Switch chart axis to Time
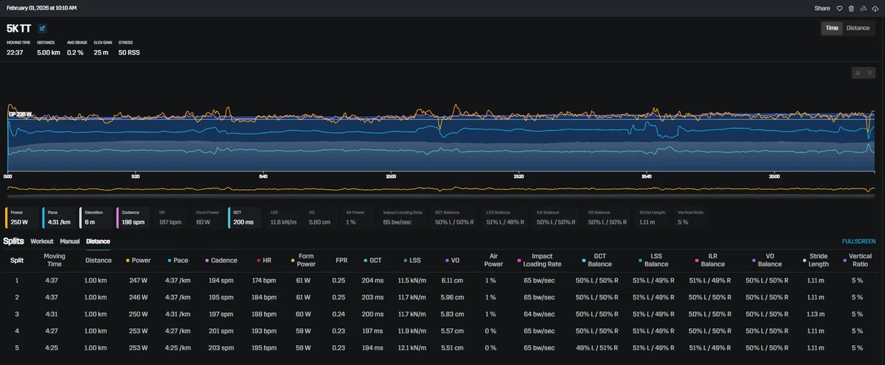This screenshot has height=365, width=885. click(832, 28)
